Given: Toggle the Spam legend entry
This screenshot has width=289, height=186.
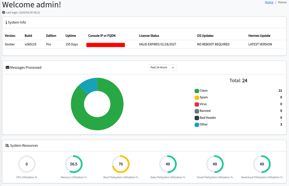Looking at the screenshot, I should point(201,97).
